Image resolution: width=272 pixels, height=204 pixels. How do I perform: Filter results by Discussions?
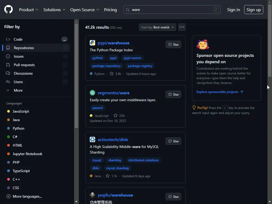coord(36,73)
